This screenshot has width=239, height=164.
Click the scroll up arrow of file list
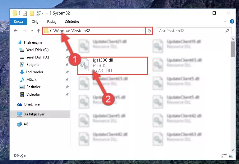[x=233, y=39]
